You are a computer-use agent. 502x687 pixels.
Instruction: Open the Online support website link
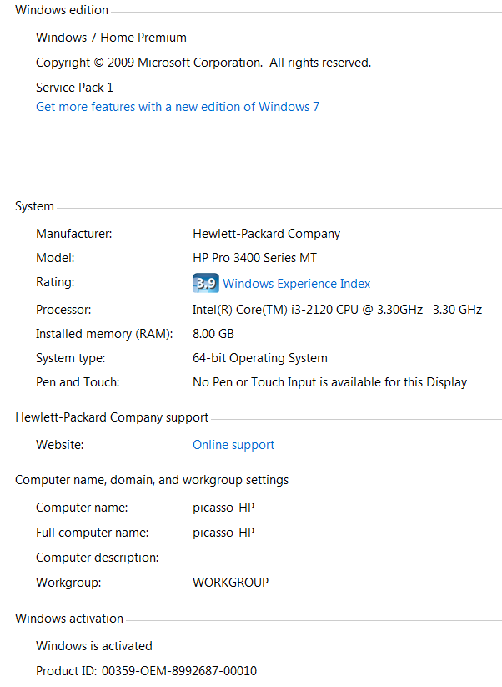pos(233,445)
